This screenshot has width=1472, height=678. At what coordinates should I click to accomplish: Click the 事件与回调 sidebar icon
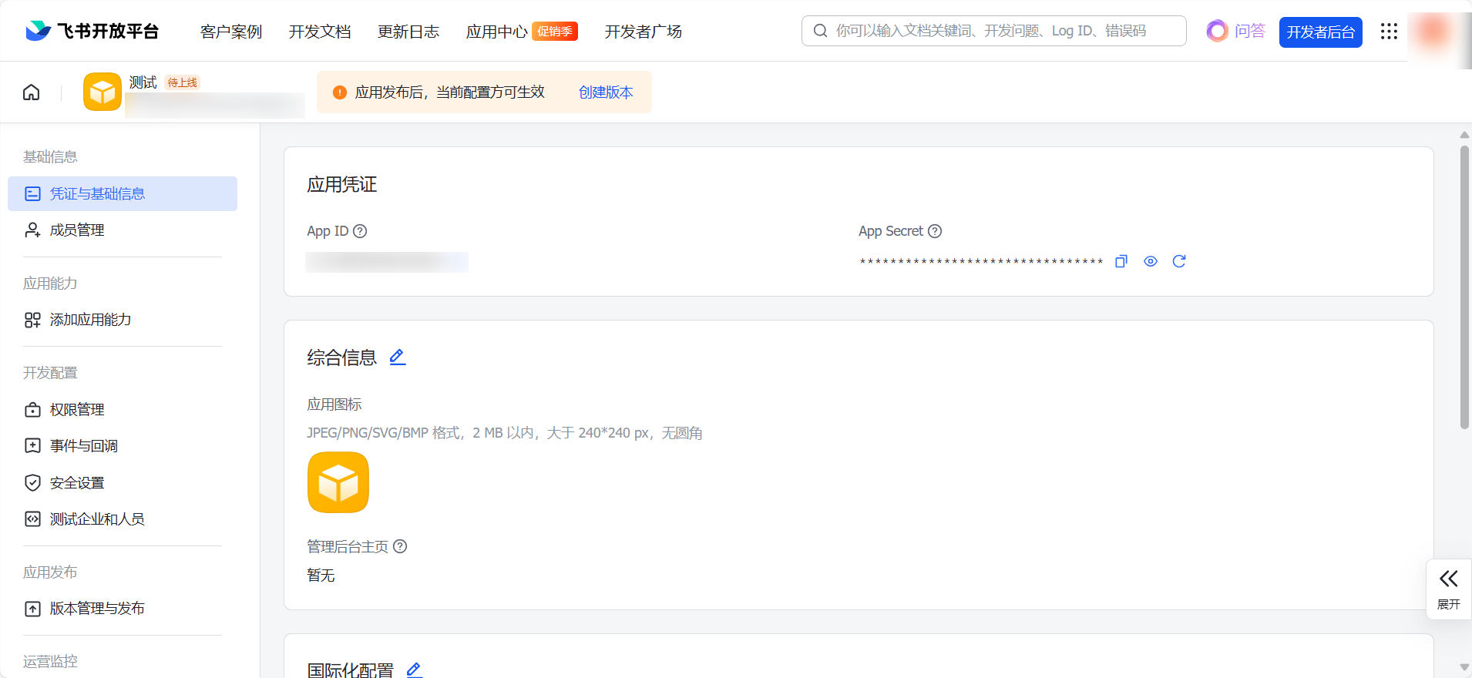[x=32, y=446]
